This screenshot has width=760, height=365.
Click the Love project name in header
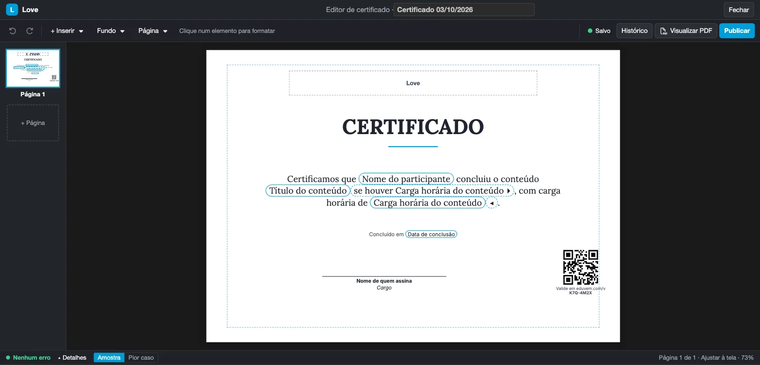30,10
